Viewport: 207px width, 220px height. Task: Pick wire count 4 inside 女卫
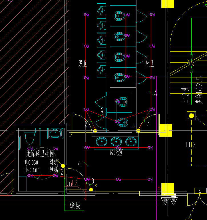point(156,93)
